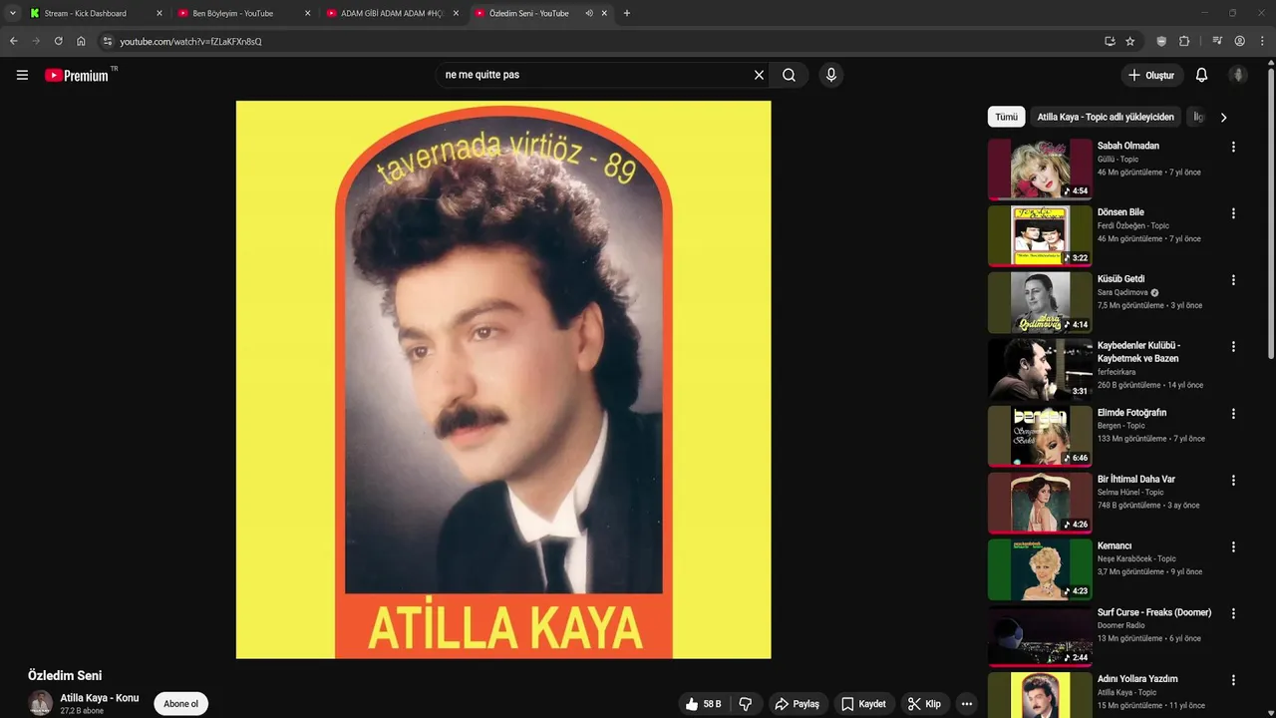Clear the search box text

point(759,75)
